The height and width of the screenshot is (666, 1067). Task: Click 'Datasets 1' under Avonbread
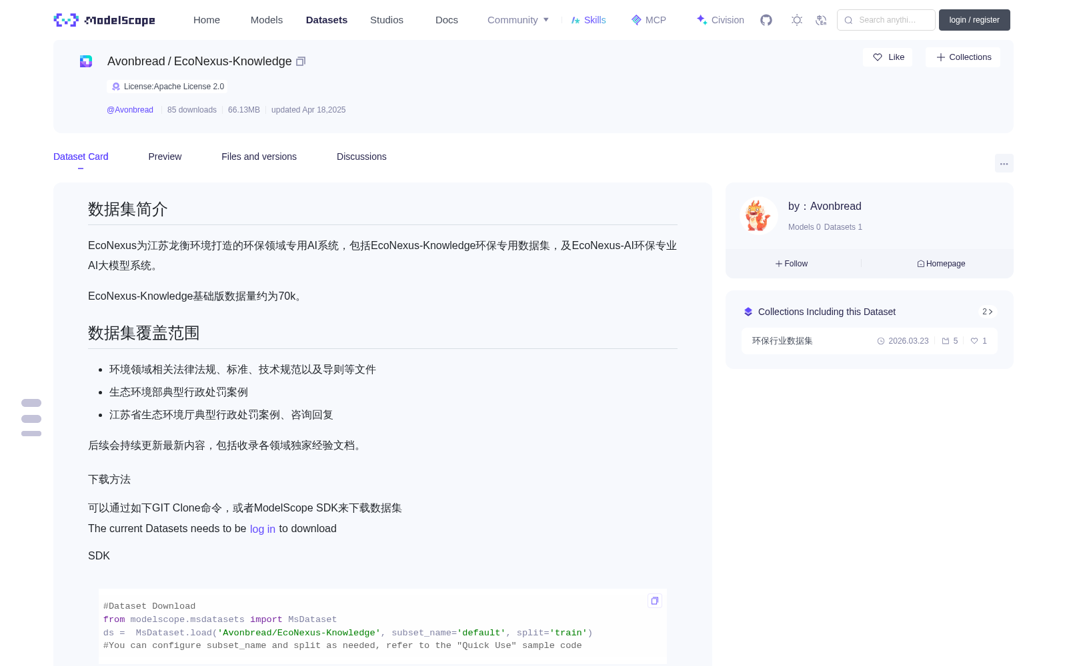843,227
